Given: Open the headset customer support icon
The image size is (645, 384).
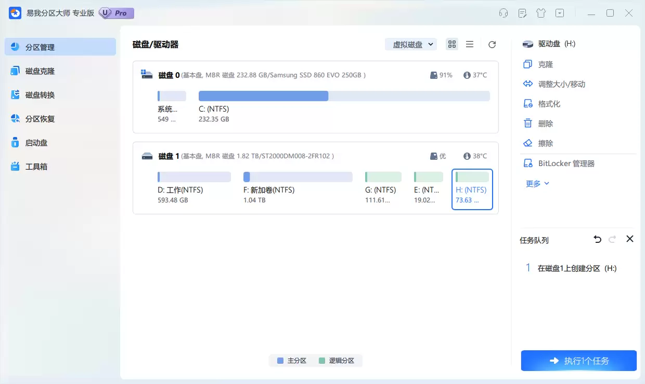Looking at the screenshot, I should [x=503, y=12].
